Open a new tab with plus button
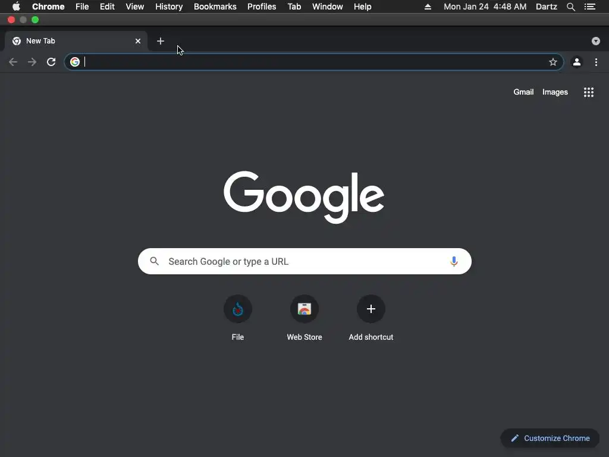This screenshot has height=457, width=609. coord(161,41)
